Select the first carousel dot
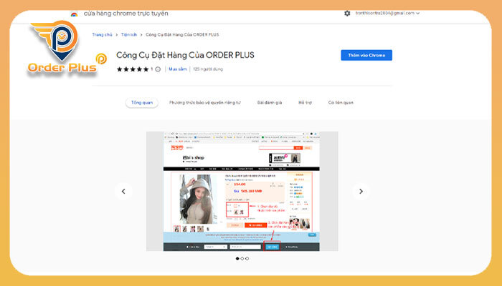 [x=237, y=259]
